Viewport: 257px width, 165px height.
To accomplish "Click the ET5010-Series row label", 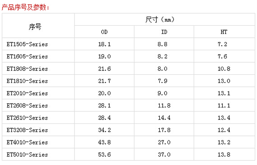I will pos(27,155).
